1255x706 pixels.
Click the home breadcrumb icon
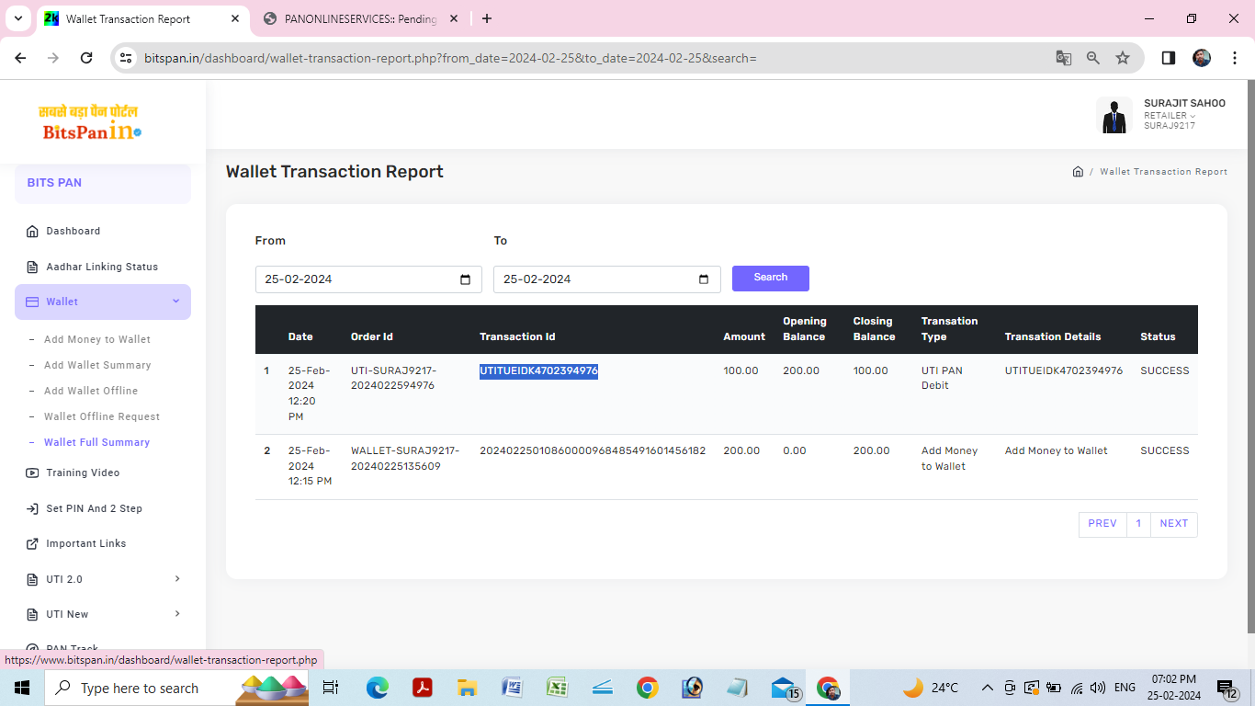(x=1078, y=172)
